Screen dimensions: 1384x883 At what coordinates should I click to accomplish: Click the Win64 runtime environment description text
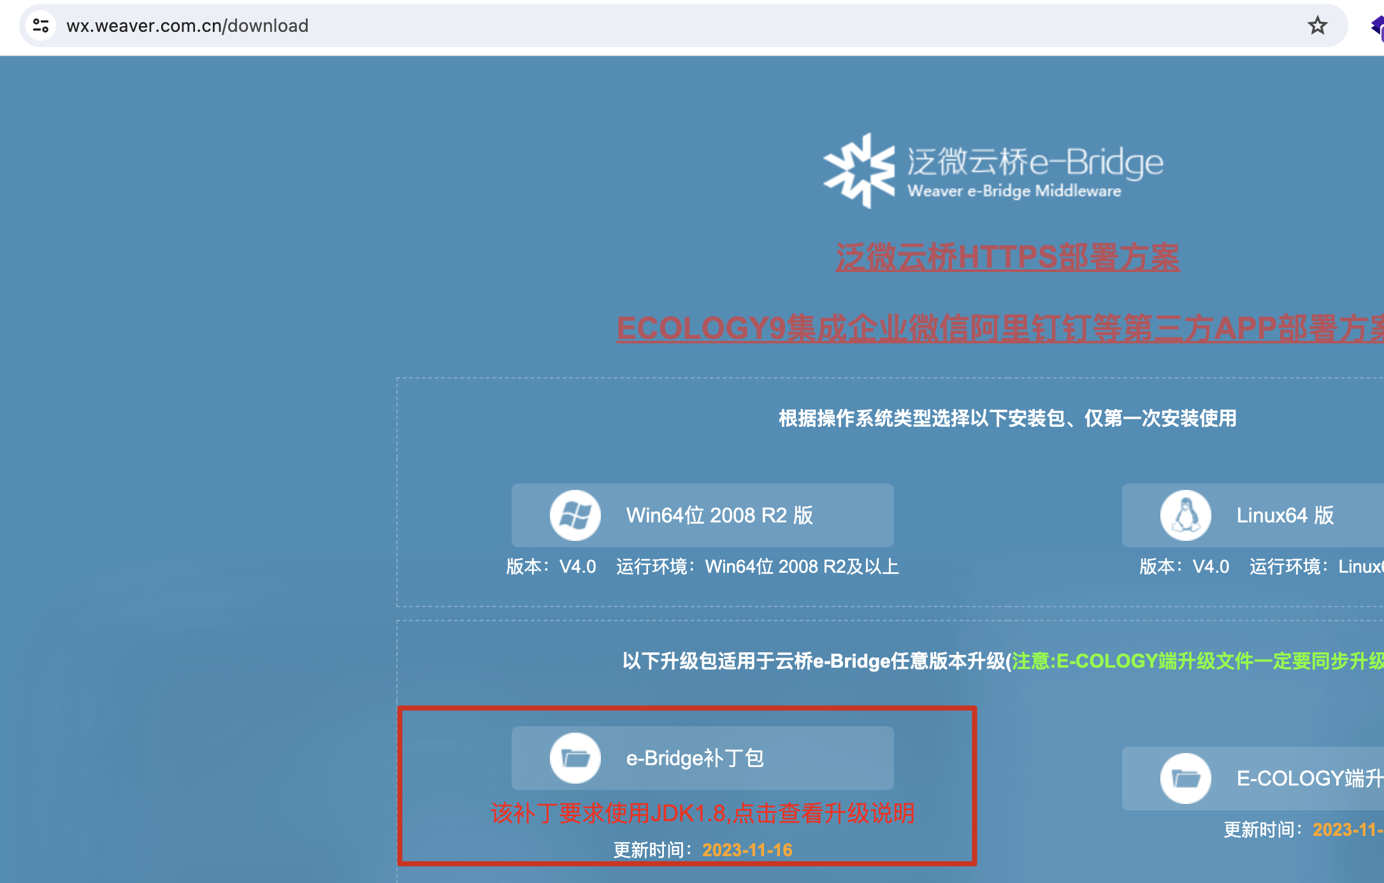coord(757,566)
